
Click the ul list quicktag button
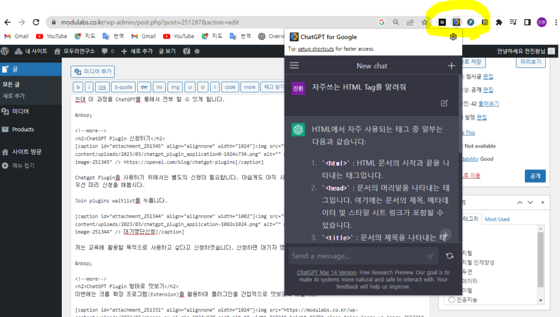pyautogui.click(x=190, y=87)
